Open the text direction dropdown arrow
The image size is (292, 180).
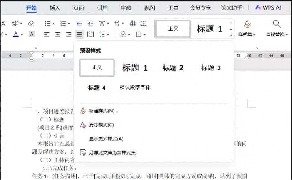(123, 23)
